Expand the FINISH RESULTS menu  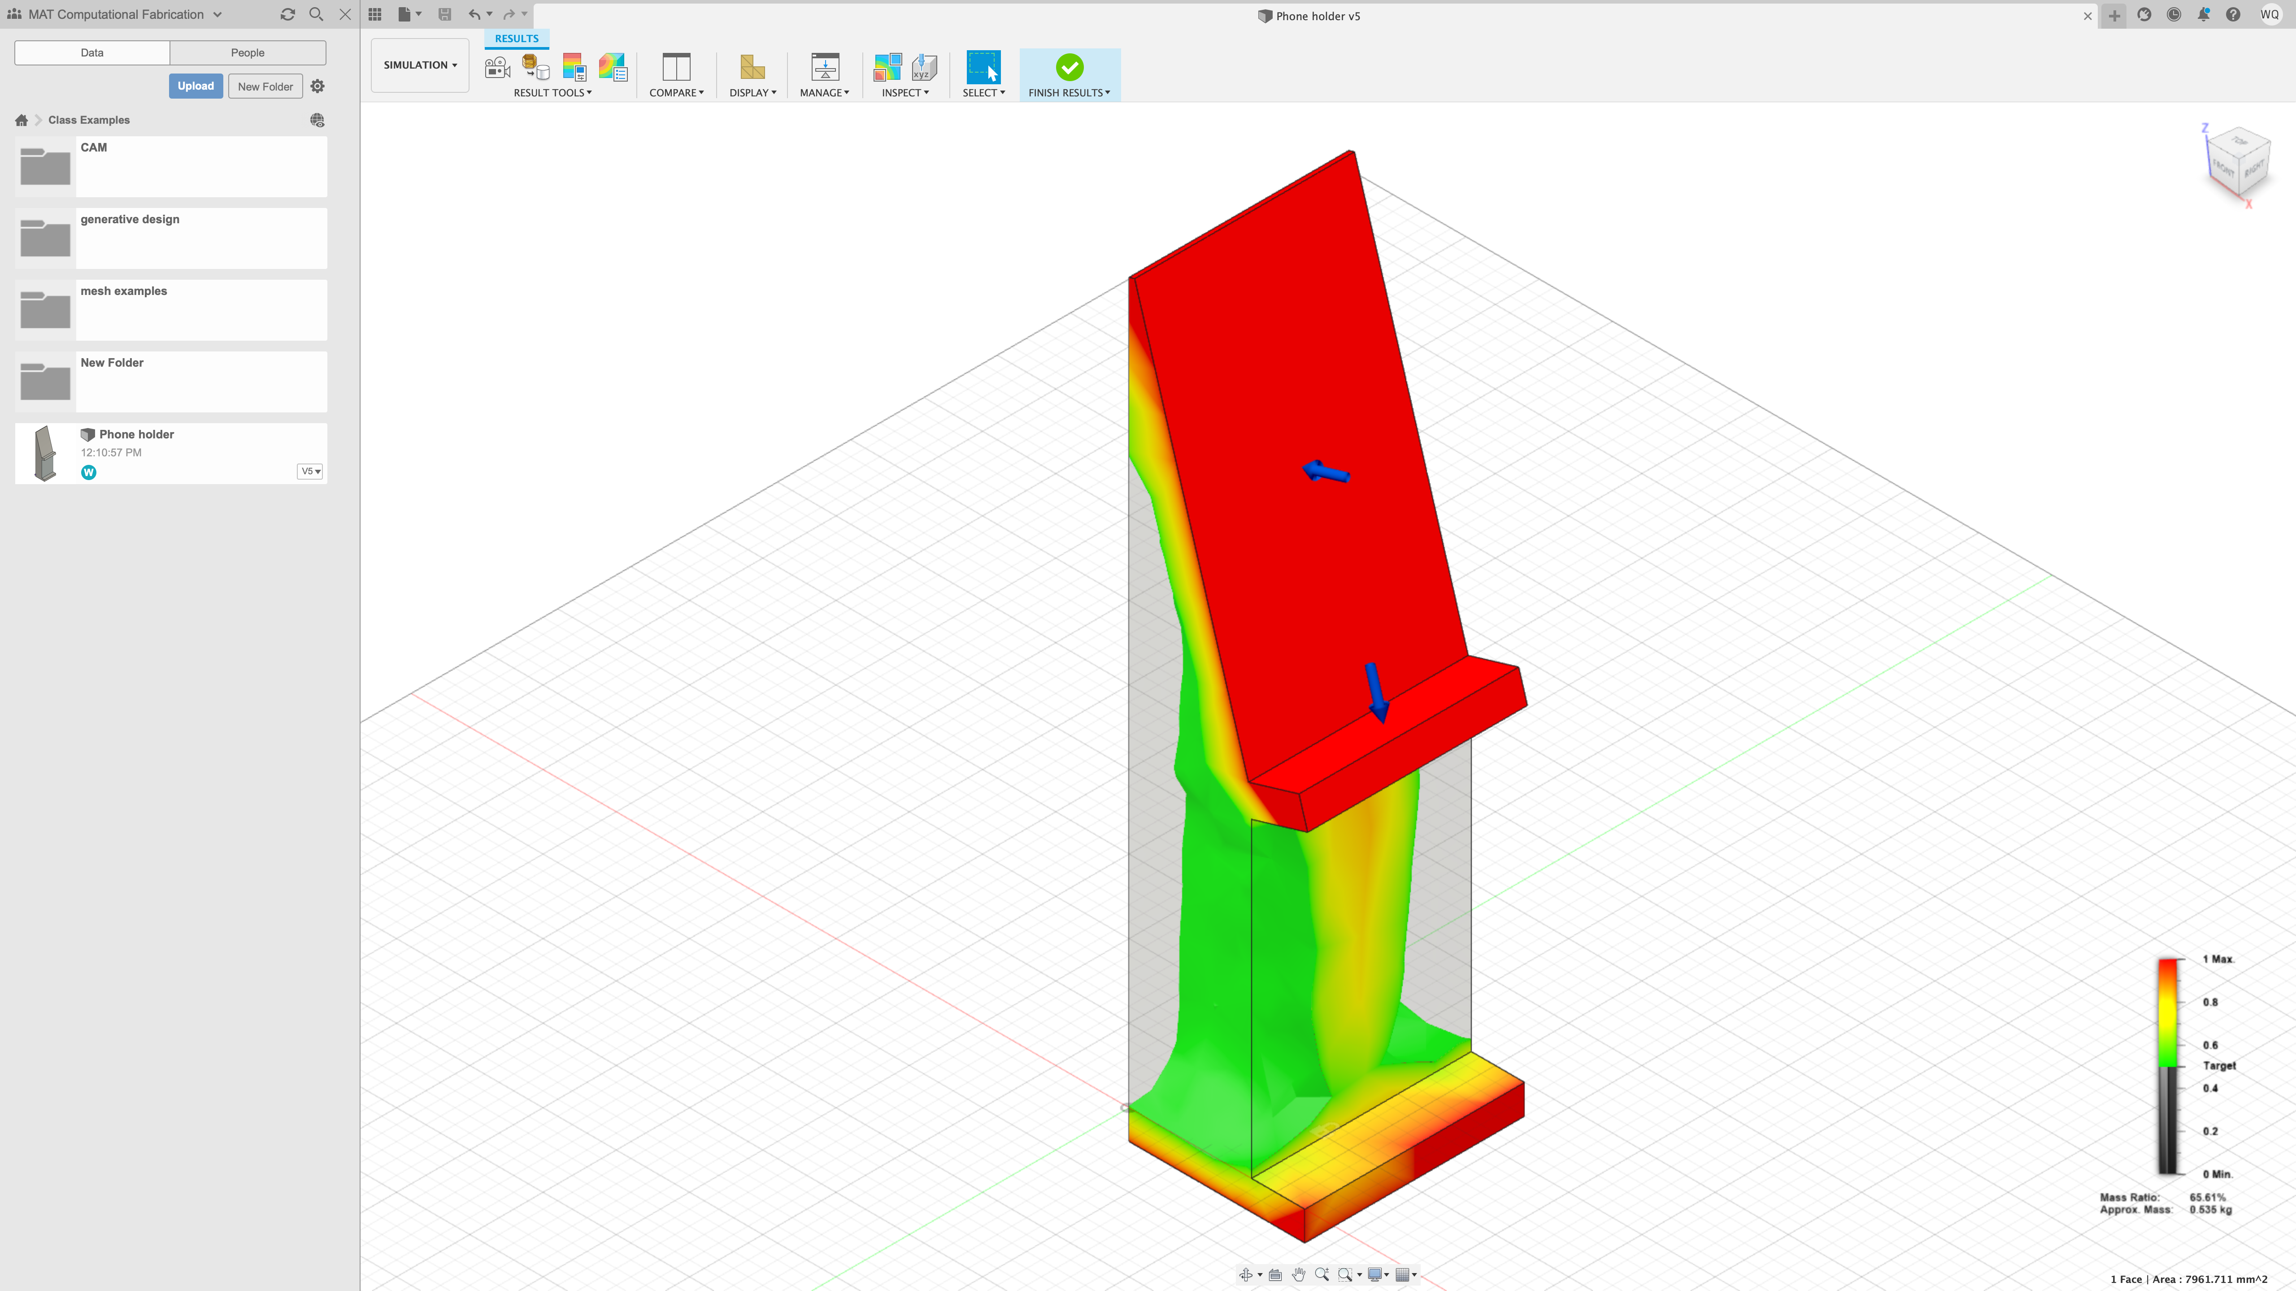pyautogui.click(x=1070, y=93)
